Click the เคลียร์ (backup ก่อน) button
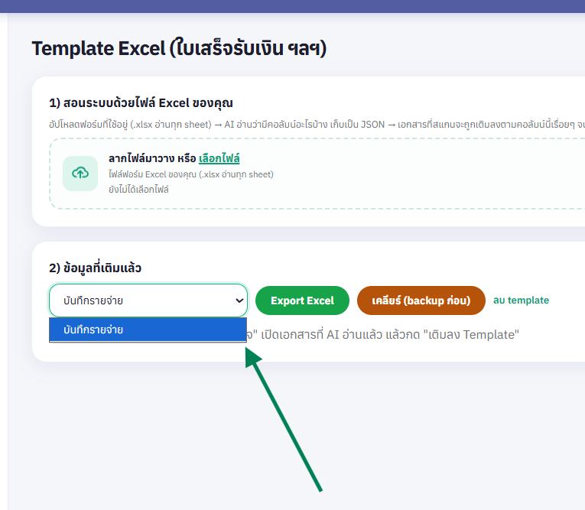Screen dimensions: 585x510 pyautogui.click(x=421, y=300)
